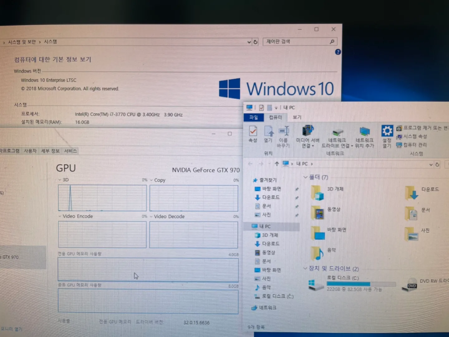The width and height of the screenshot is (449, 337).
Task: Switch to the 보기 ribbon tab
Action: 297,117
